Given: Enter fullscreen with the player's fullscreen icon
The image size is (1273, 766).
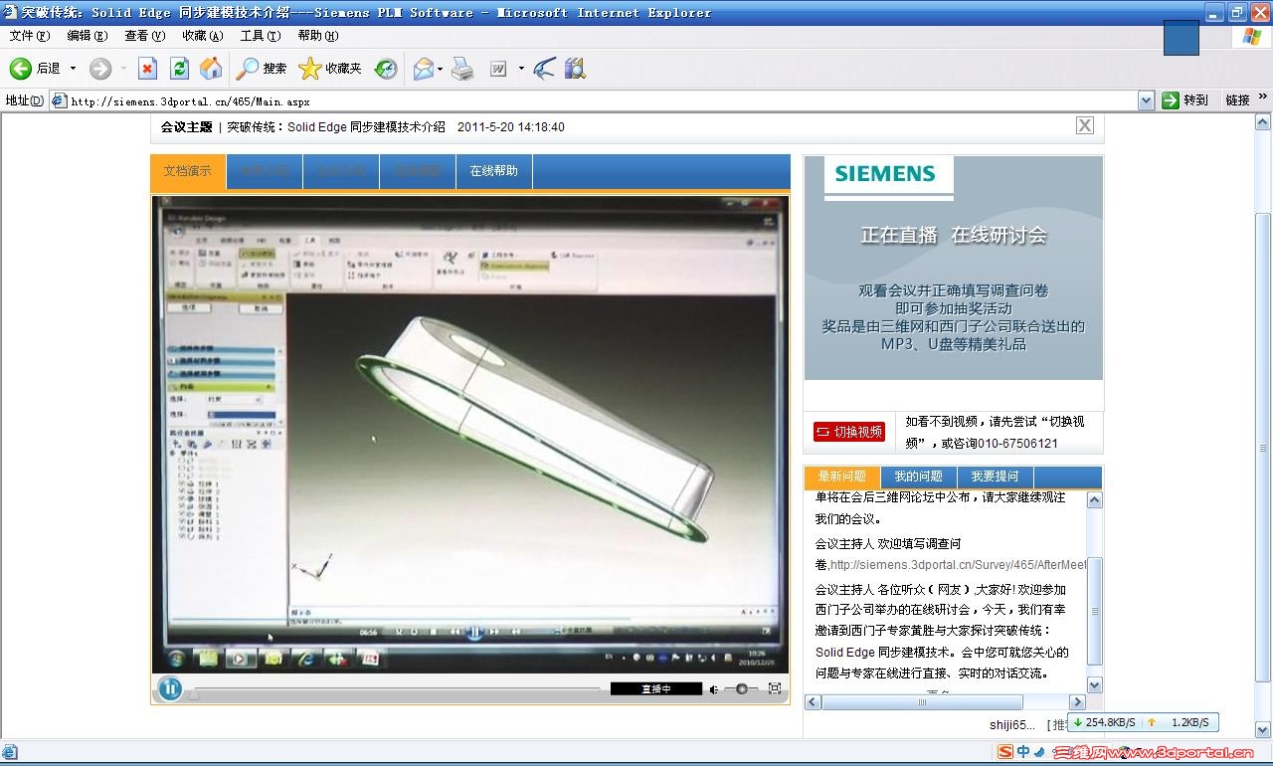Looking at the screenshot, I should pos(775,688).
